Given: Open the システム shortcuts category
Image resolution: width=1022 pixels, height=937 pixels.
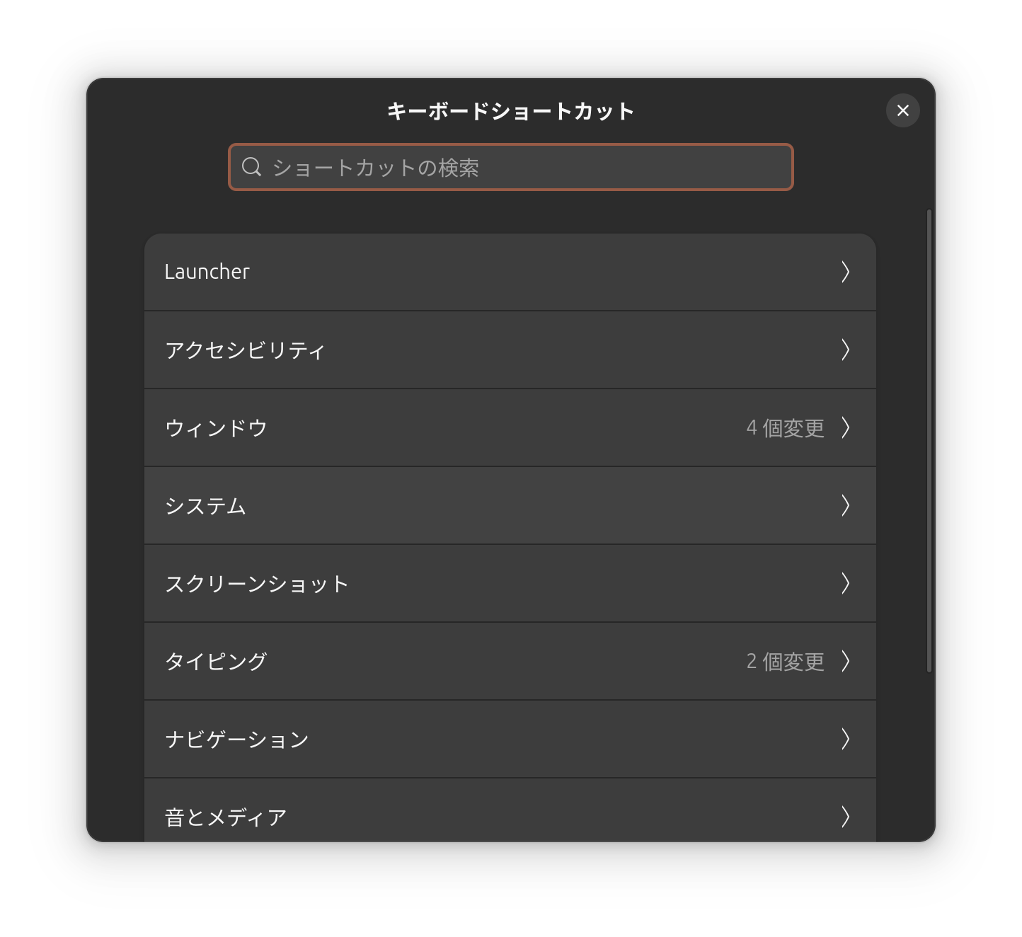Looking at the screenshot, I should 510,505.
